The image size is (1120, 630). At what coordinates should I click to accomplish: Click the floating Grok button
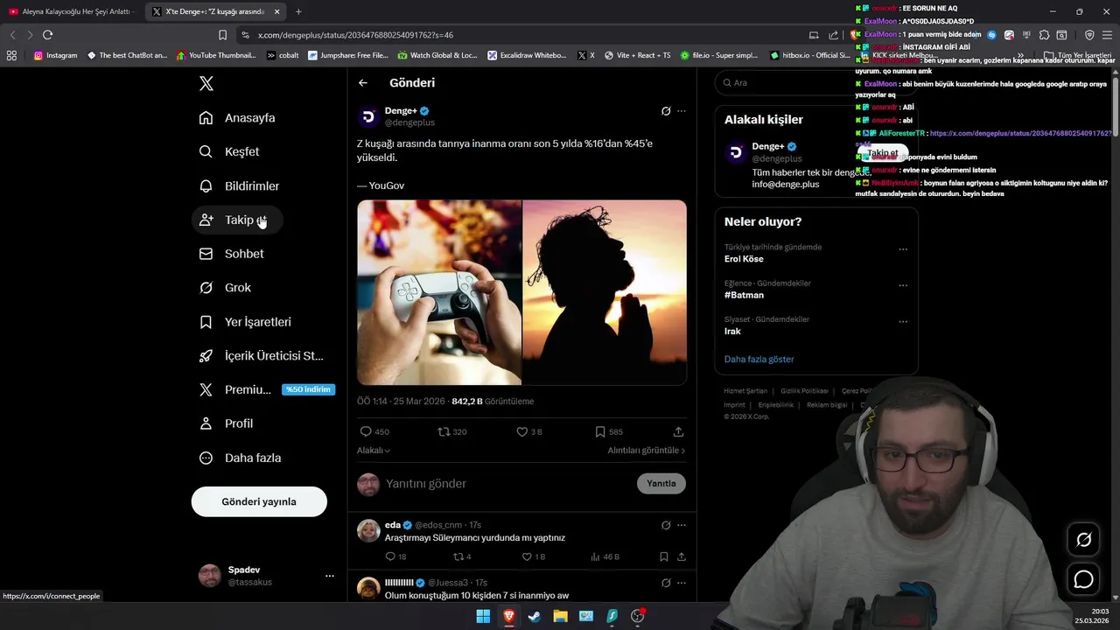pos(1083,540)
